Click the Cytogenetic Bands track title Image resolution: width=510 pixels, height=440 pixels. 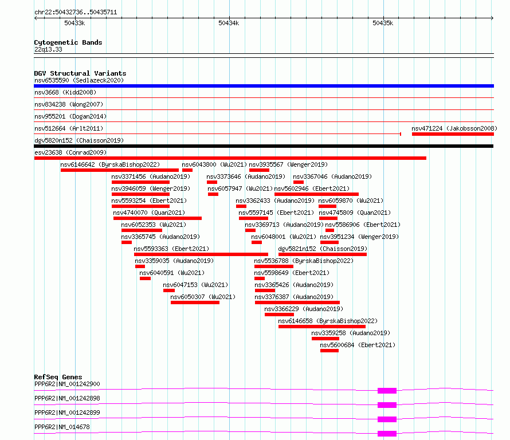tap(68, 42)
